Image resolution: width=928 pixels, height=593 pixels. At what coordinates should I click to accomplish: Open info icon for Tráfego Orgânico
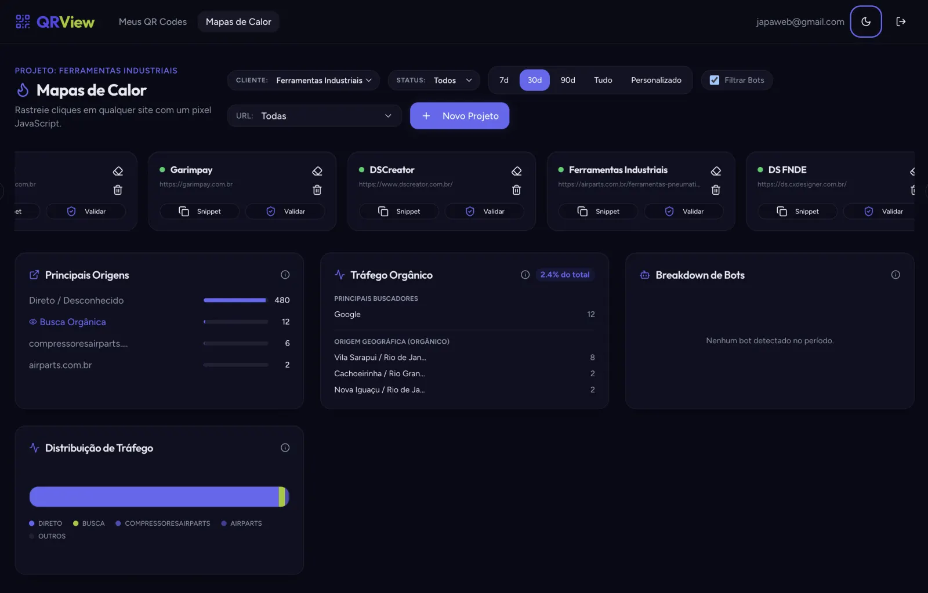525,275
